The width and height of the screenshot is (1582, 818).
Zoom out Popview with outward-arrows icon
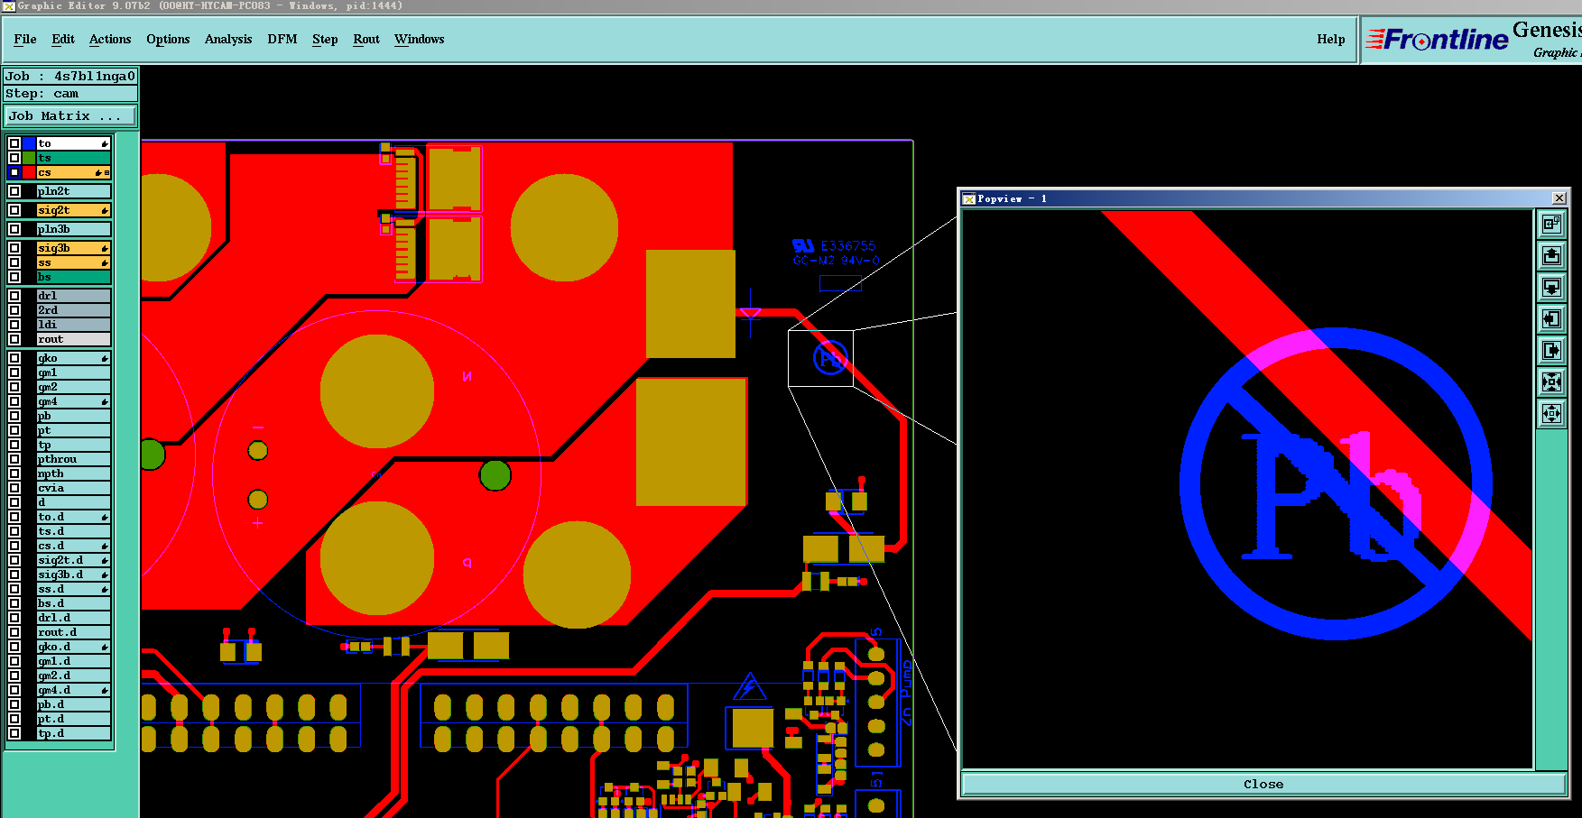pos(1551,413)
